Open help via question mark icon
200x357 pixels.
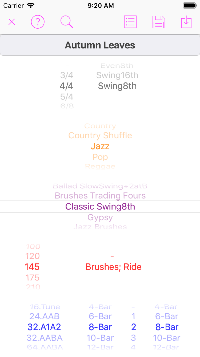[38, 22]
